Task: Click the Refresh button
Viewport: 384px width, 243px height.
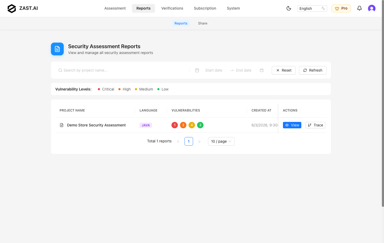Action: [313, 70]
